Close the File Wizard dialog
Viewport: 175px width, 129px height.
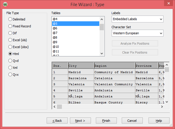[169, 3]
